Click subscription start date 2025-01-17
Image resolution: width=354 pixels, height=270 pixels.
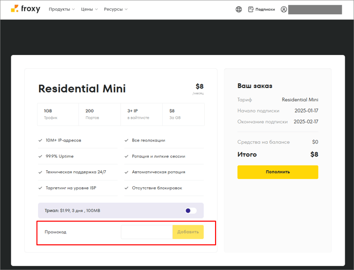tap(306, 111)
